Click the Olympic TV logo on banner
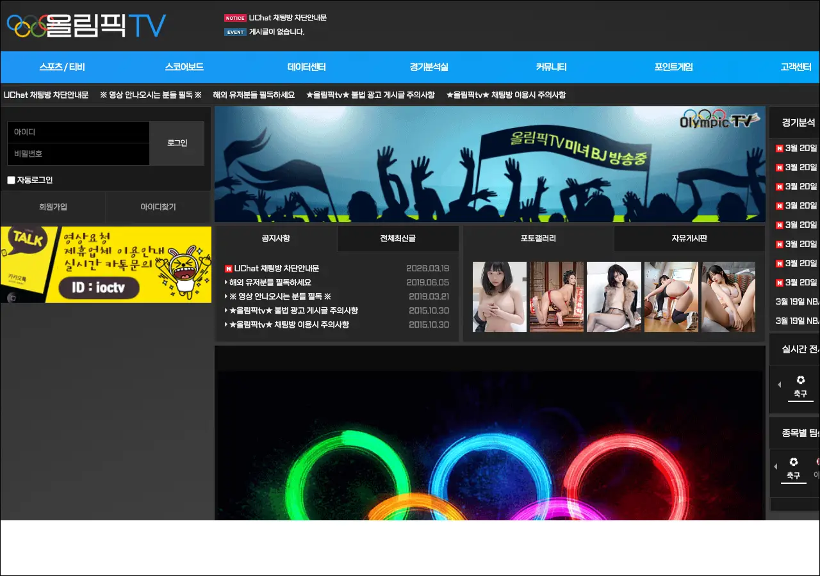 (719, 120)
